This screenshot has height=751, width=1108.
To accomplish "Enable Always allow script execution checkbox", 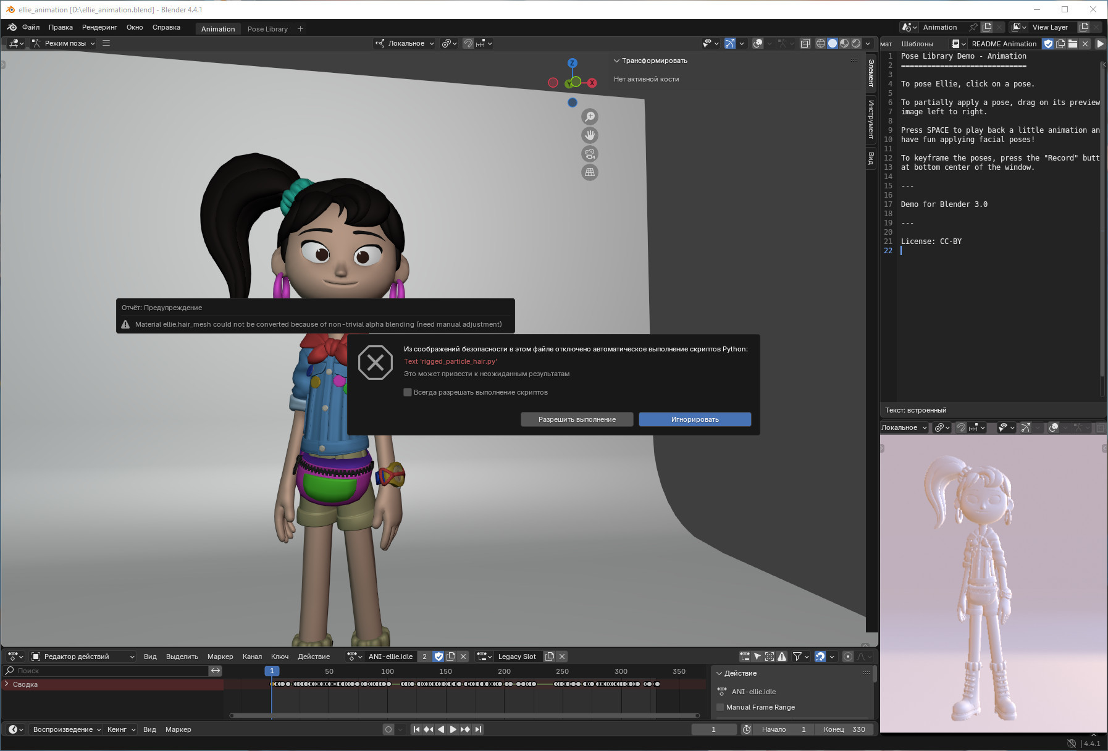I will click(x=408, y=392).
